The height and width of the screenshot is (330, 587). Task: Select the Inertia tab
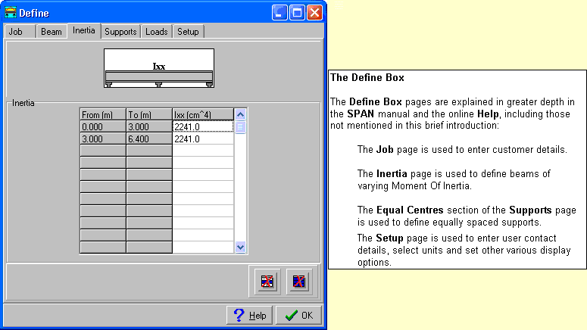click(x=83, y=31)
